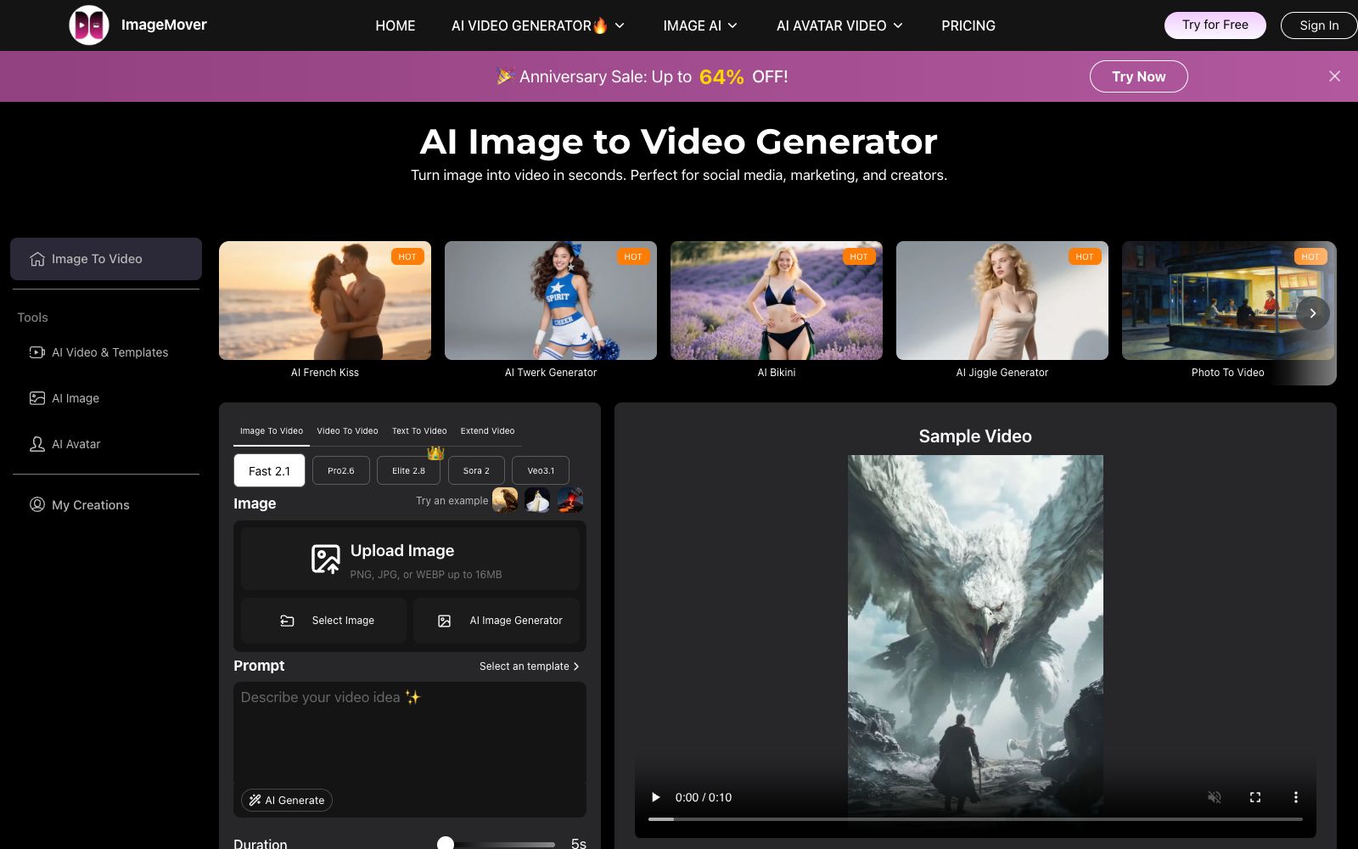Unmute the sample video
Image resolution: width=1358 pixels, height=849 pixels.
[x=1215, y=797]
